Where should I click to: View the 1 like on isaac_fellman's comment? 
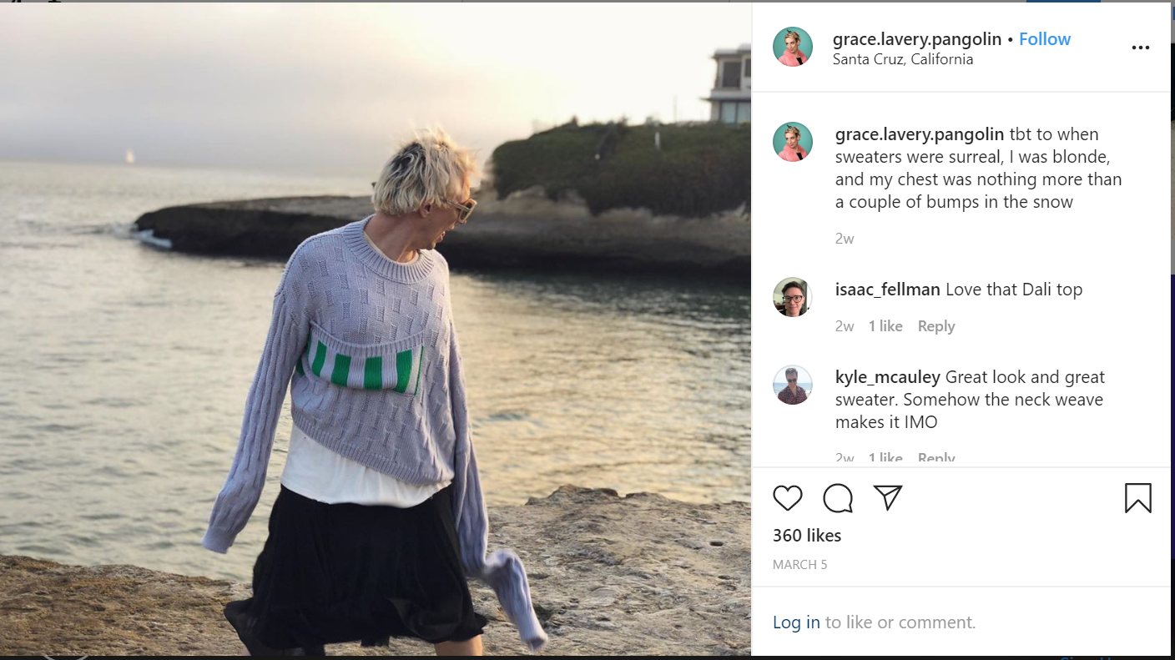[x=885, y=326]
